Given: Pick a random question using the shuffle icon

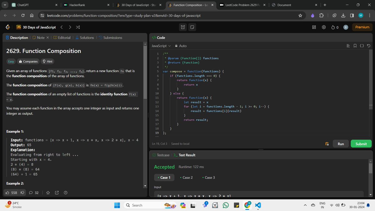Looking at the screenshot, I should click(x=77, y=27).
